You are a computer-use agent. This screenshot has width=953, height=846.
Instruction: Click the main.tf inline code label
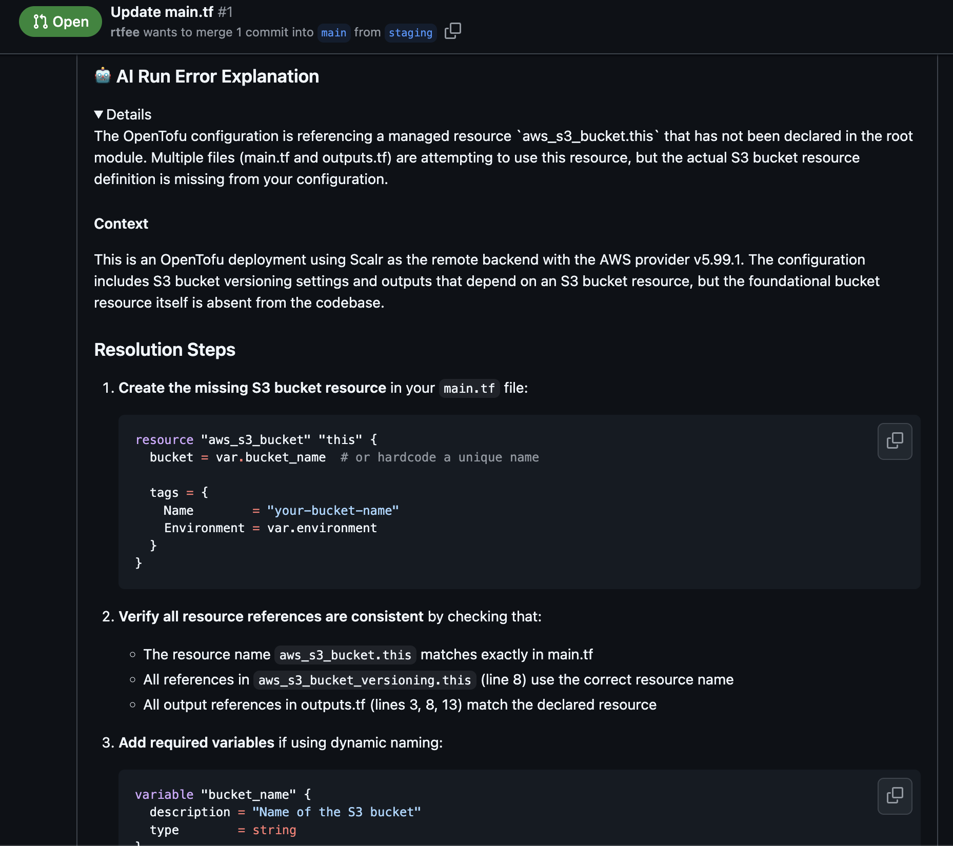pos(469,388)
